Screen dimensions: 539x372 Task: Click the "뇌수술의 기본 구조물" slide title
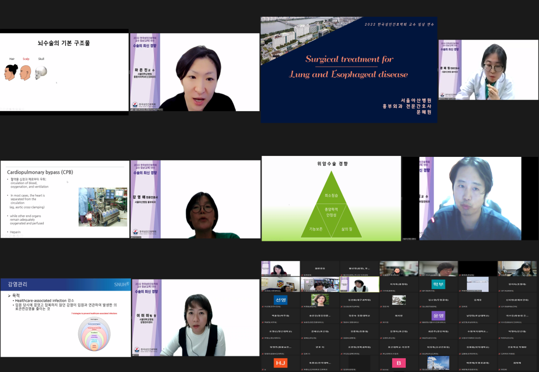tap(64, 43)
